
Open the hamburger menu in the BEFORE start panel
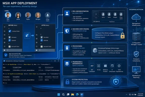[x=5, y=27]
